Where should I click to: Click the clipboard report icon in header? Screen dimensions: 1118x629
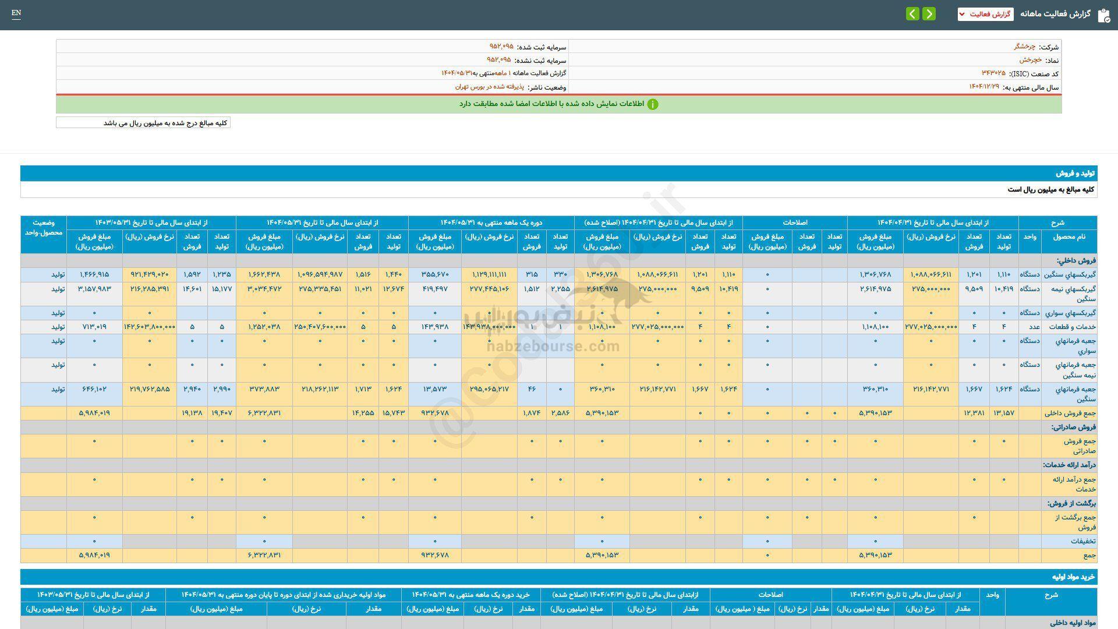click(1103, 15)
